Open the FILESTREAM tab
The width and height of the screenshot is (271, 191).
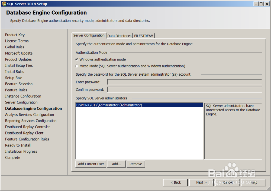coord(144,36)
